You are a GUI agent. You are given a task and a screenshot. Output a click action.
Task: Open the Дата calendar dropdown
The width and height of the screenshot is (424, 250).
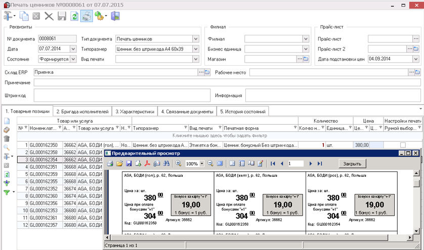(x=73, y=49)
